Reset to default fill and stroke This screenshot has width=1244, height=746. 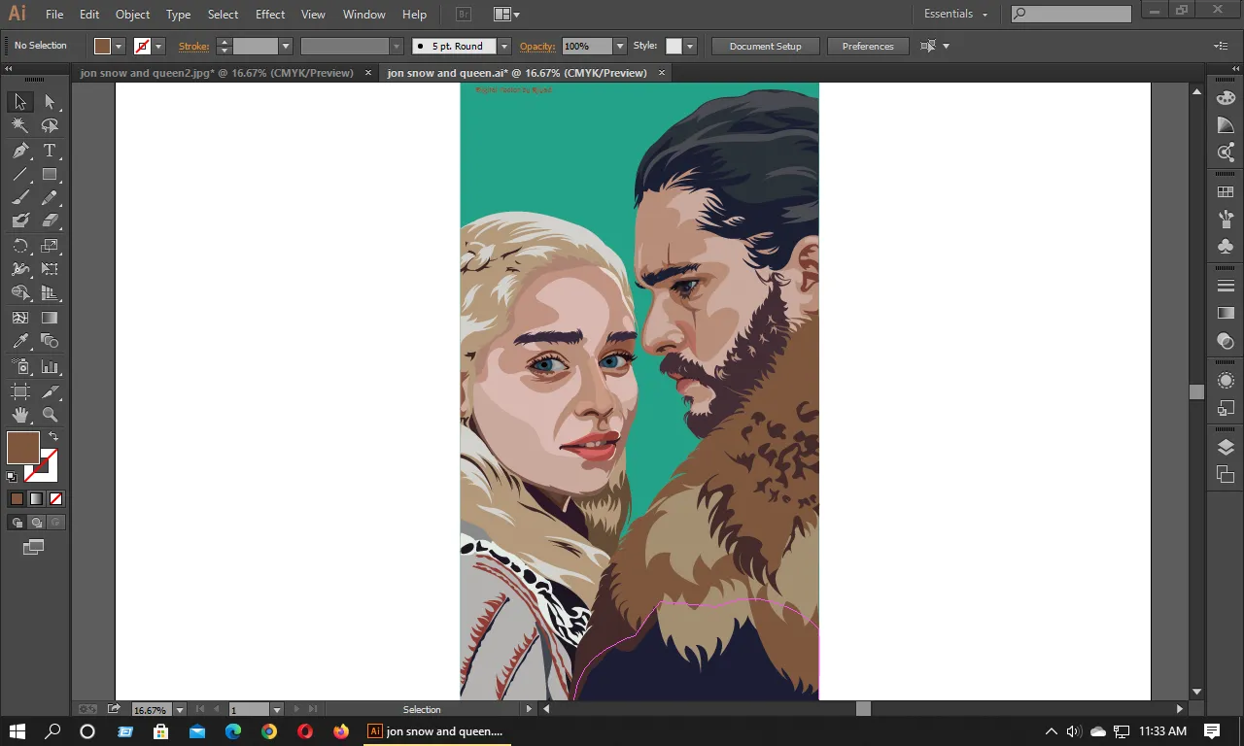pos(12,477)
